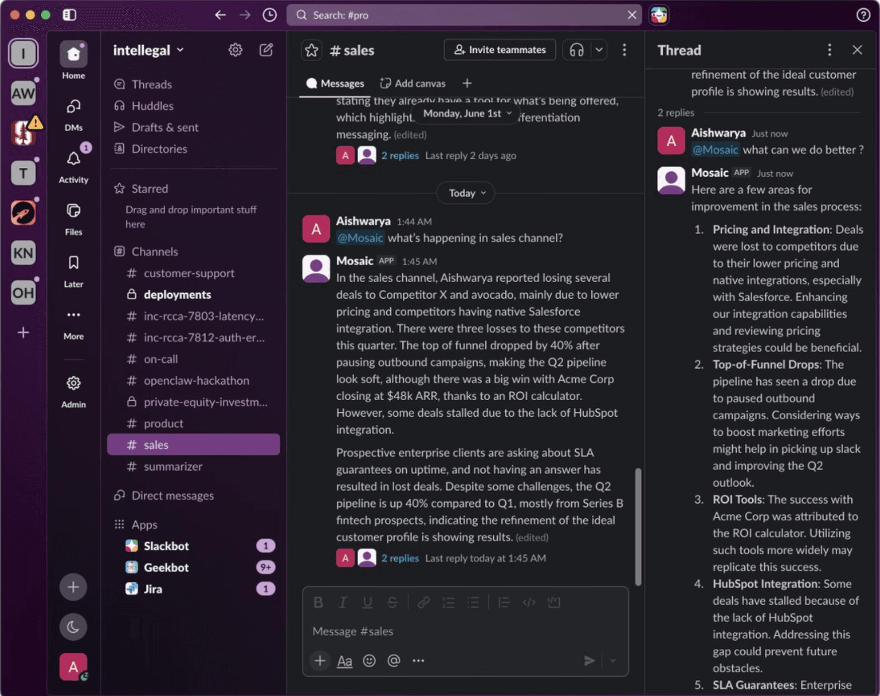Click Invite teammates button
The image size is (880, 696).
click(500, 50)
